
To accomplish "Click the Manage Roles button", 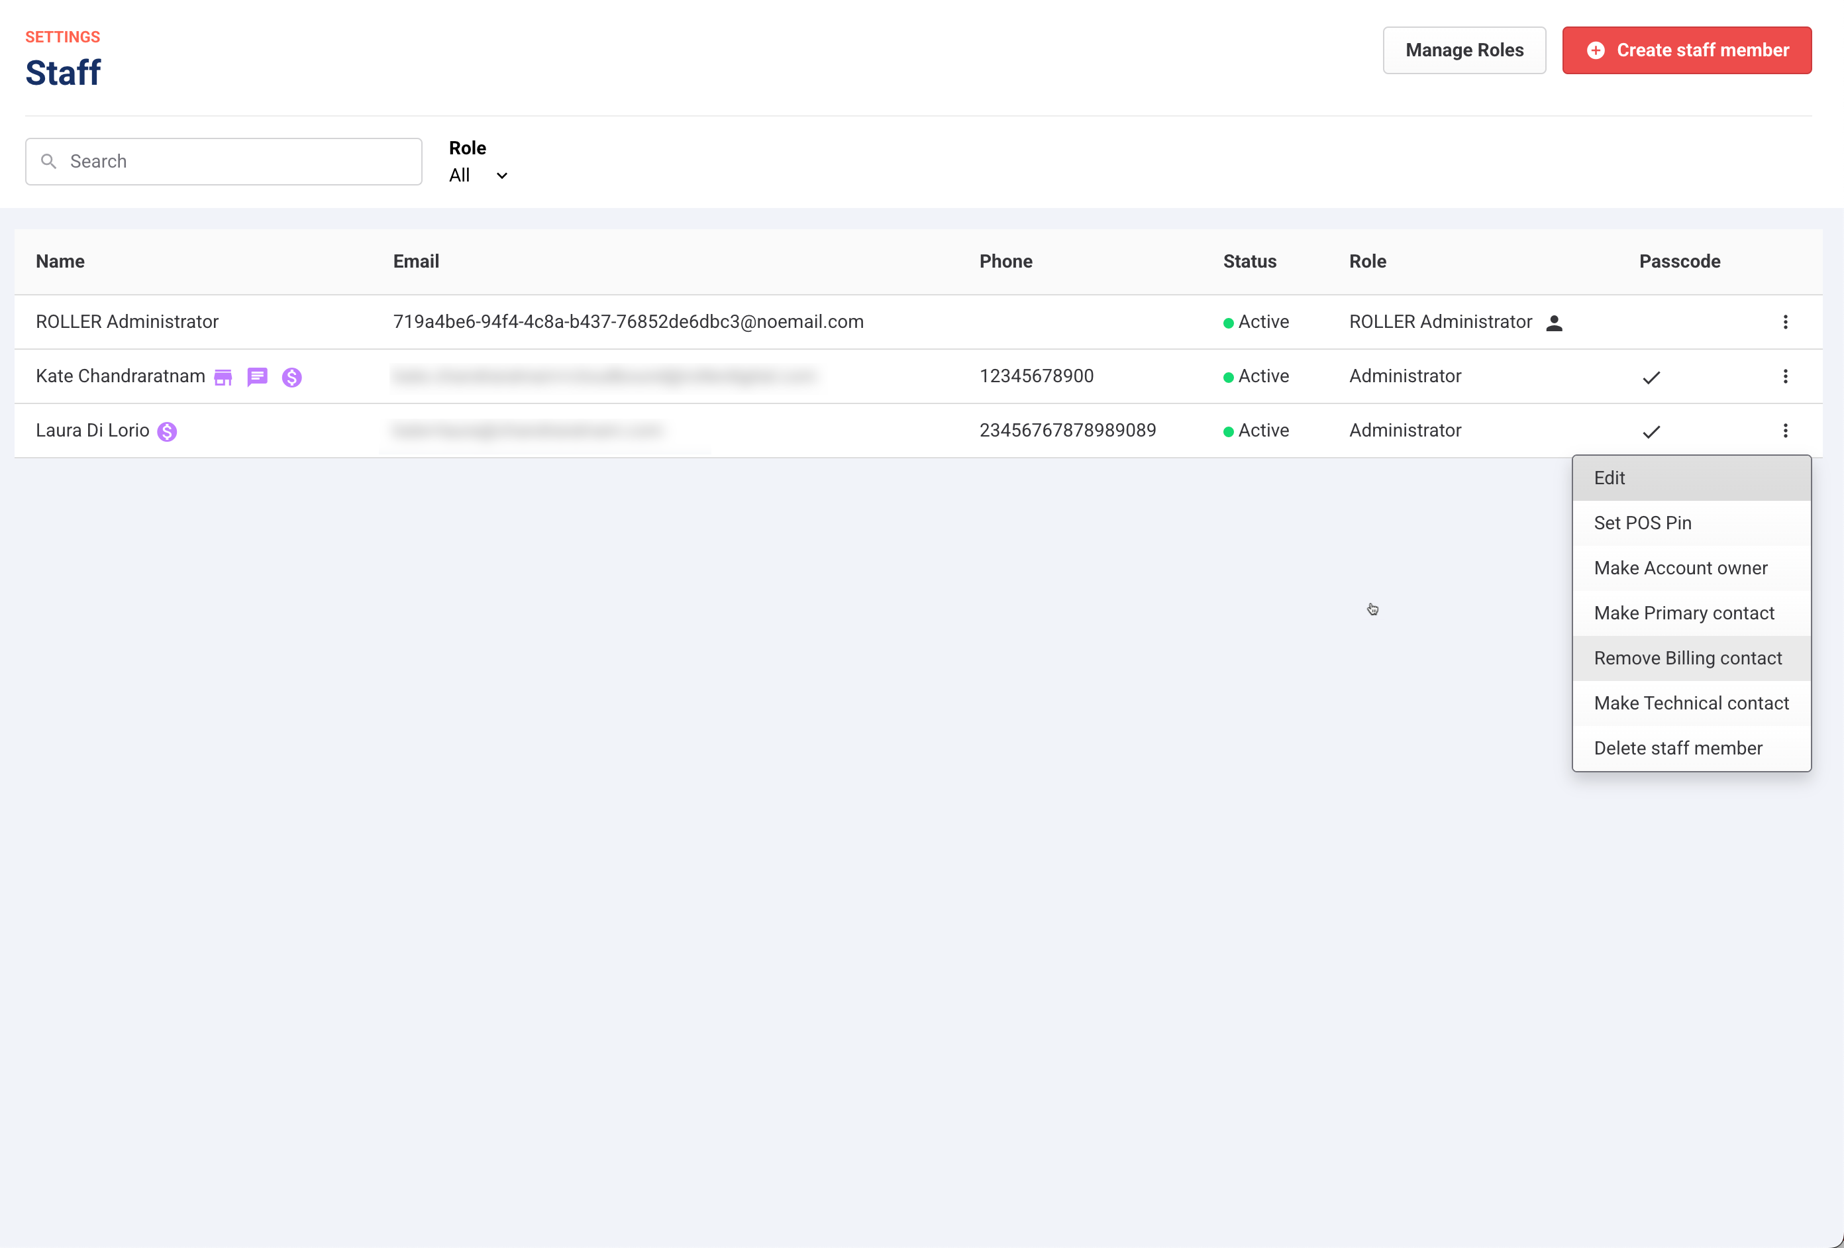I will (x=1464, y=50).
